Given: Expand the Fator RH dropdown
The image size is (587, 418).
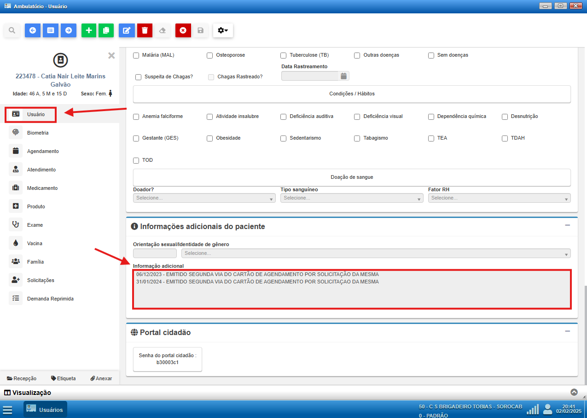Looking at the screenshot, I should [499, 198].
